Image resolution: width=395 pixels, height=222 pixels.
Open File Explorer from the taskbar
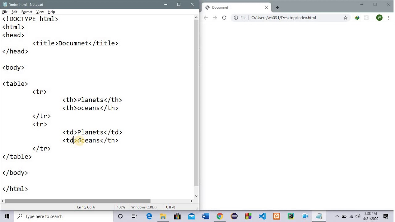pyautogui.click(x=163, y=216)
